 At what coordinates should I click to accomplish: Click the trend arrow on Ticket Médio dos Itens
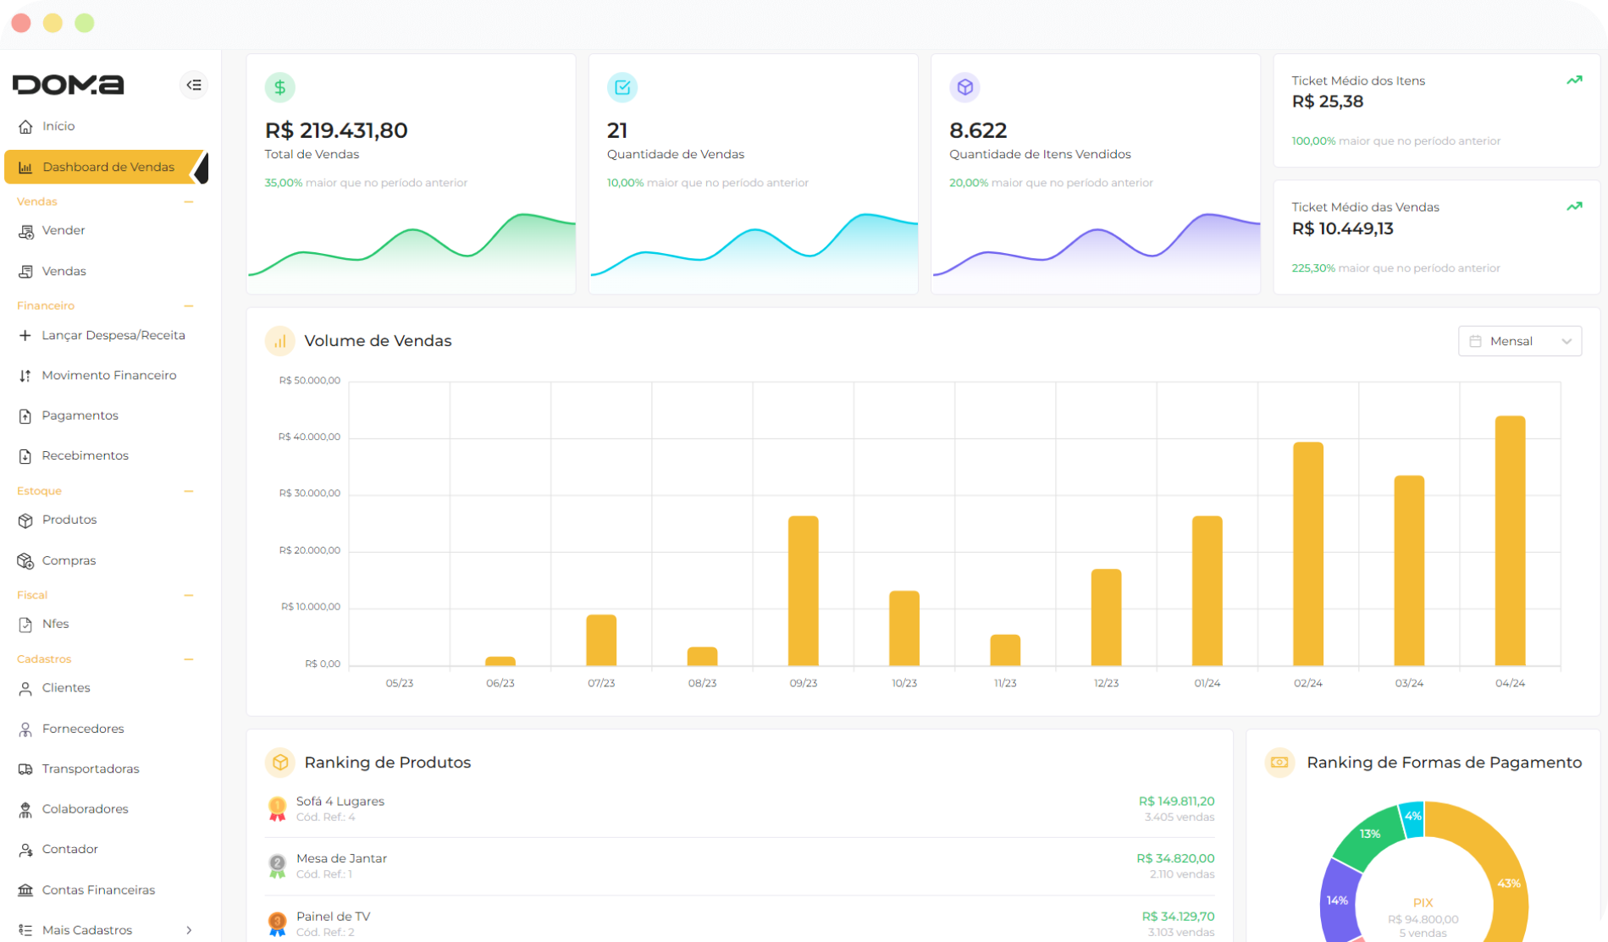pos(1574,80)
